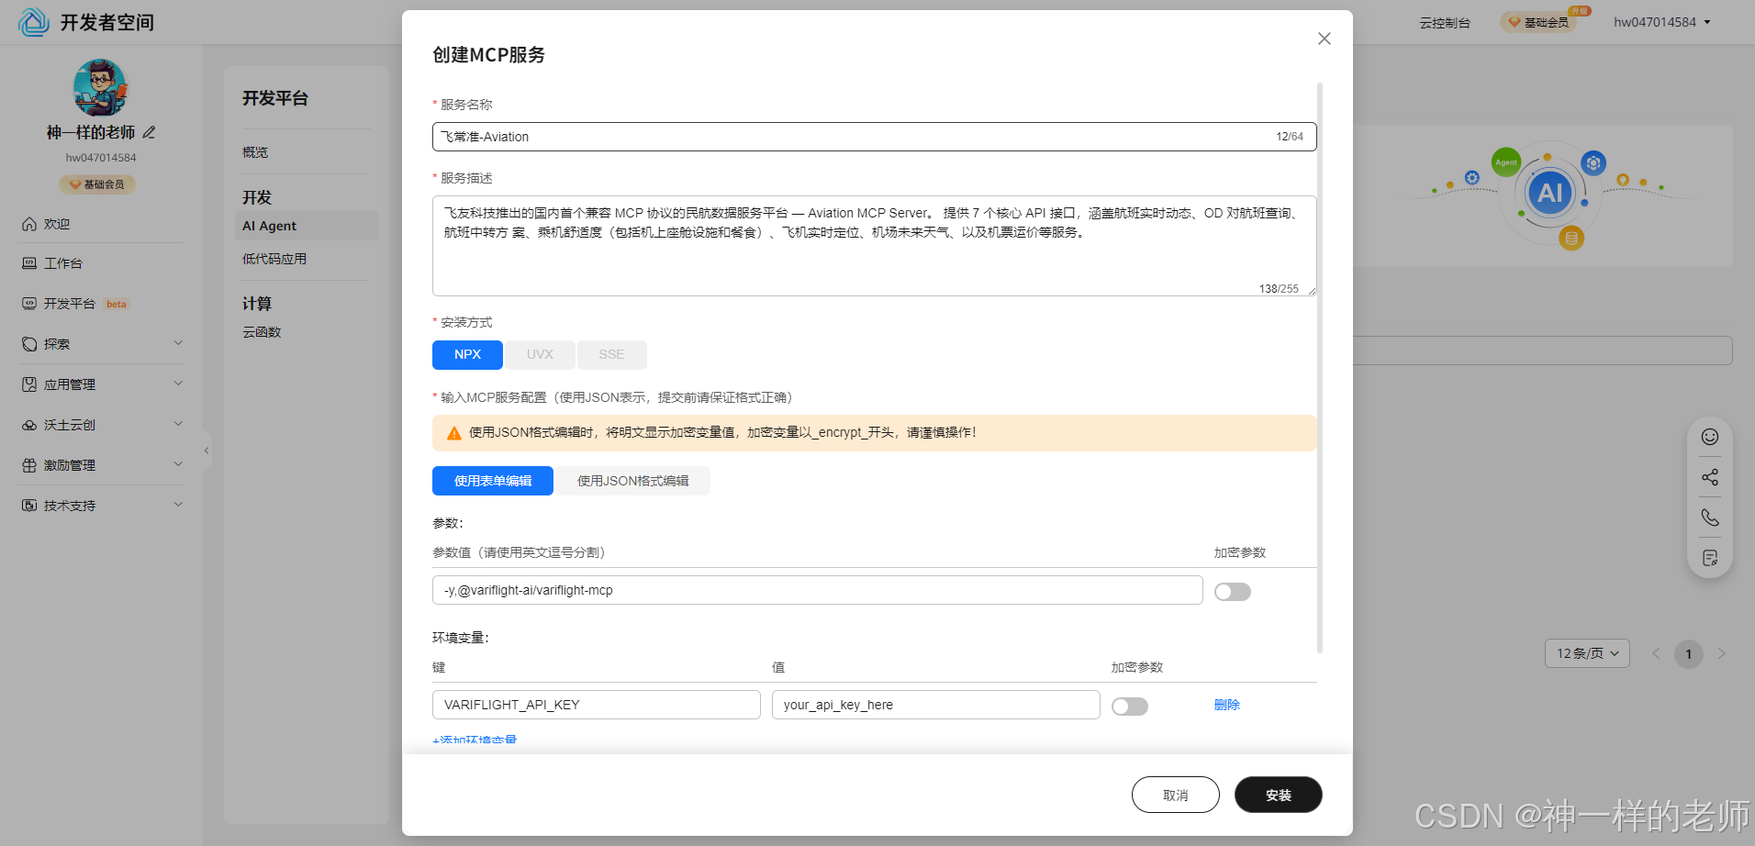Click the VARIFLIGHT_API_KEY key field

[x=597, y=705]
